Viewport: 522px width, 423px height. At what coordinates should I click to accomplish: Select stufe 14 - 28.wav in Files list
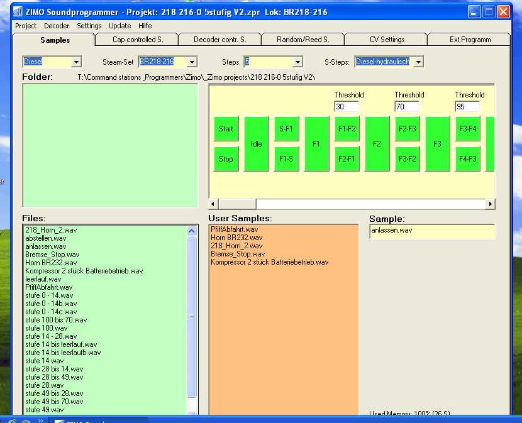pos(52,336)
